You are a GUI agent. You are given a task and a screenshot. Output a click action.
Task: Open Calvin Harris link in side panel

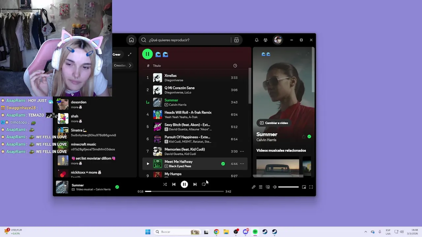point(266,140)
